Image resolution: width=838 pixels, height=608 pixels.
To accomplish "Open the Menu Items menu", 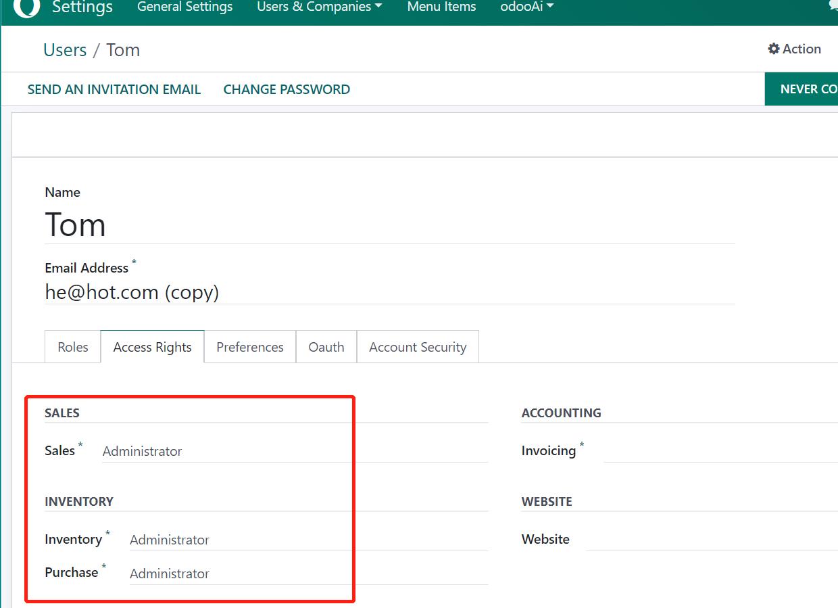I will click(441, 7).
